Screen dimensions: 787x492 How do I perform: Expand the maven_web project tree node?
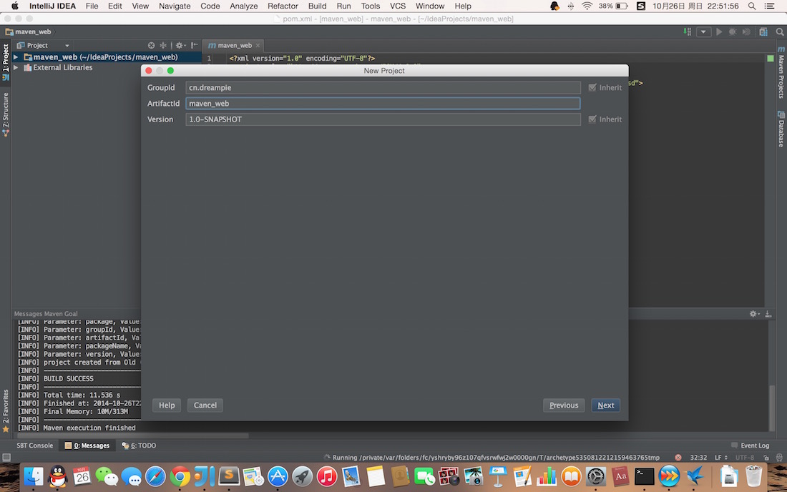[16, 57]
